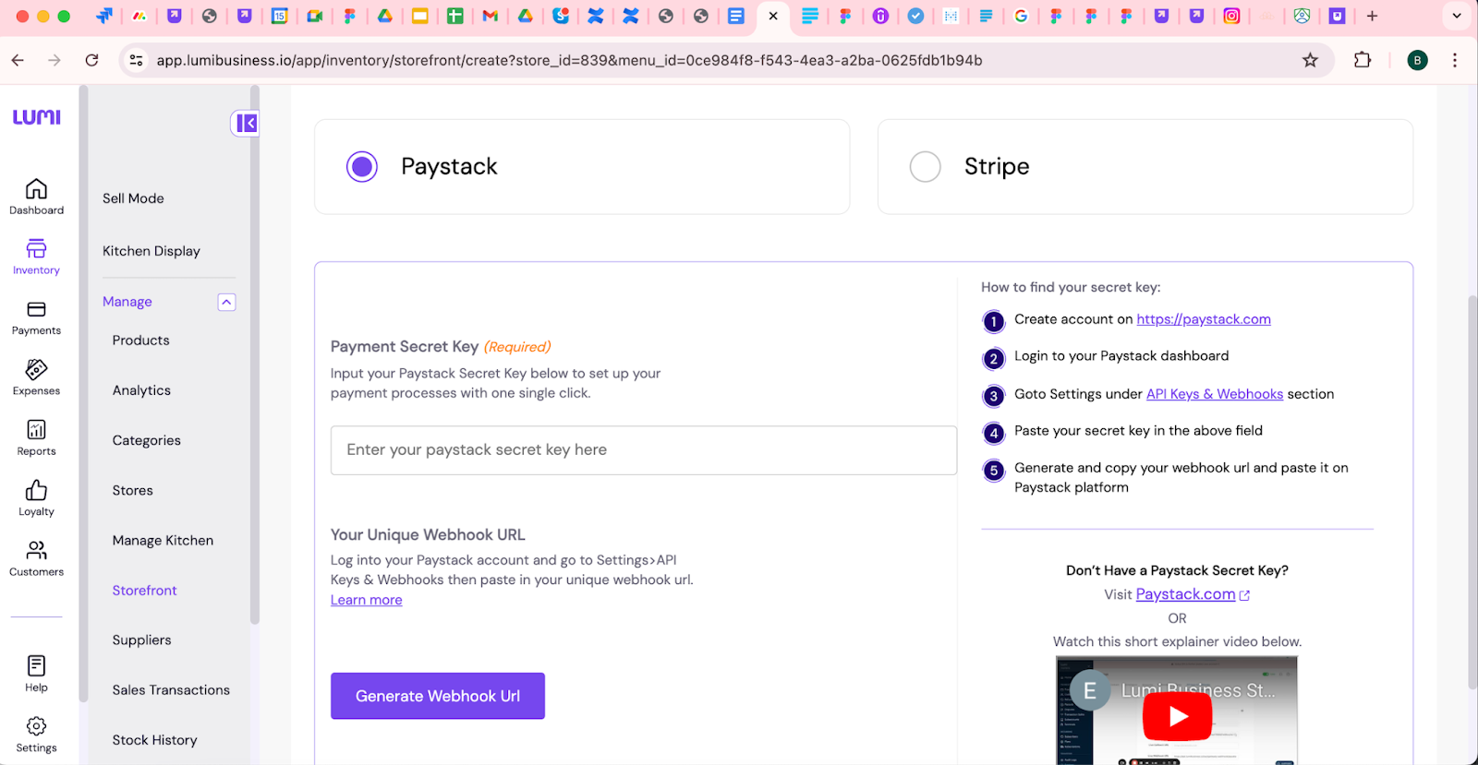Click Generate Webhook Url button

pos(438,696)
